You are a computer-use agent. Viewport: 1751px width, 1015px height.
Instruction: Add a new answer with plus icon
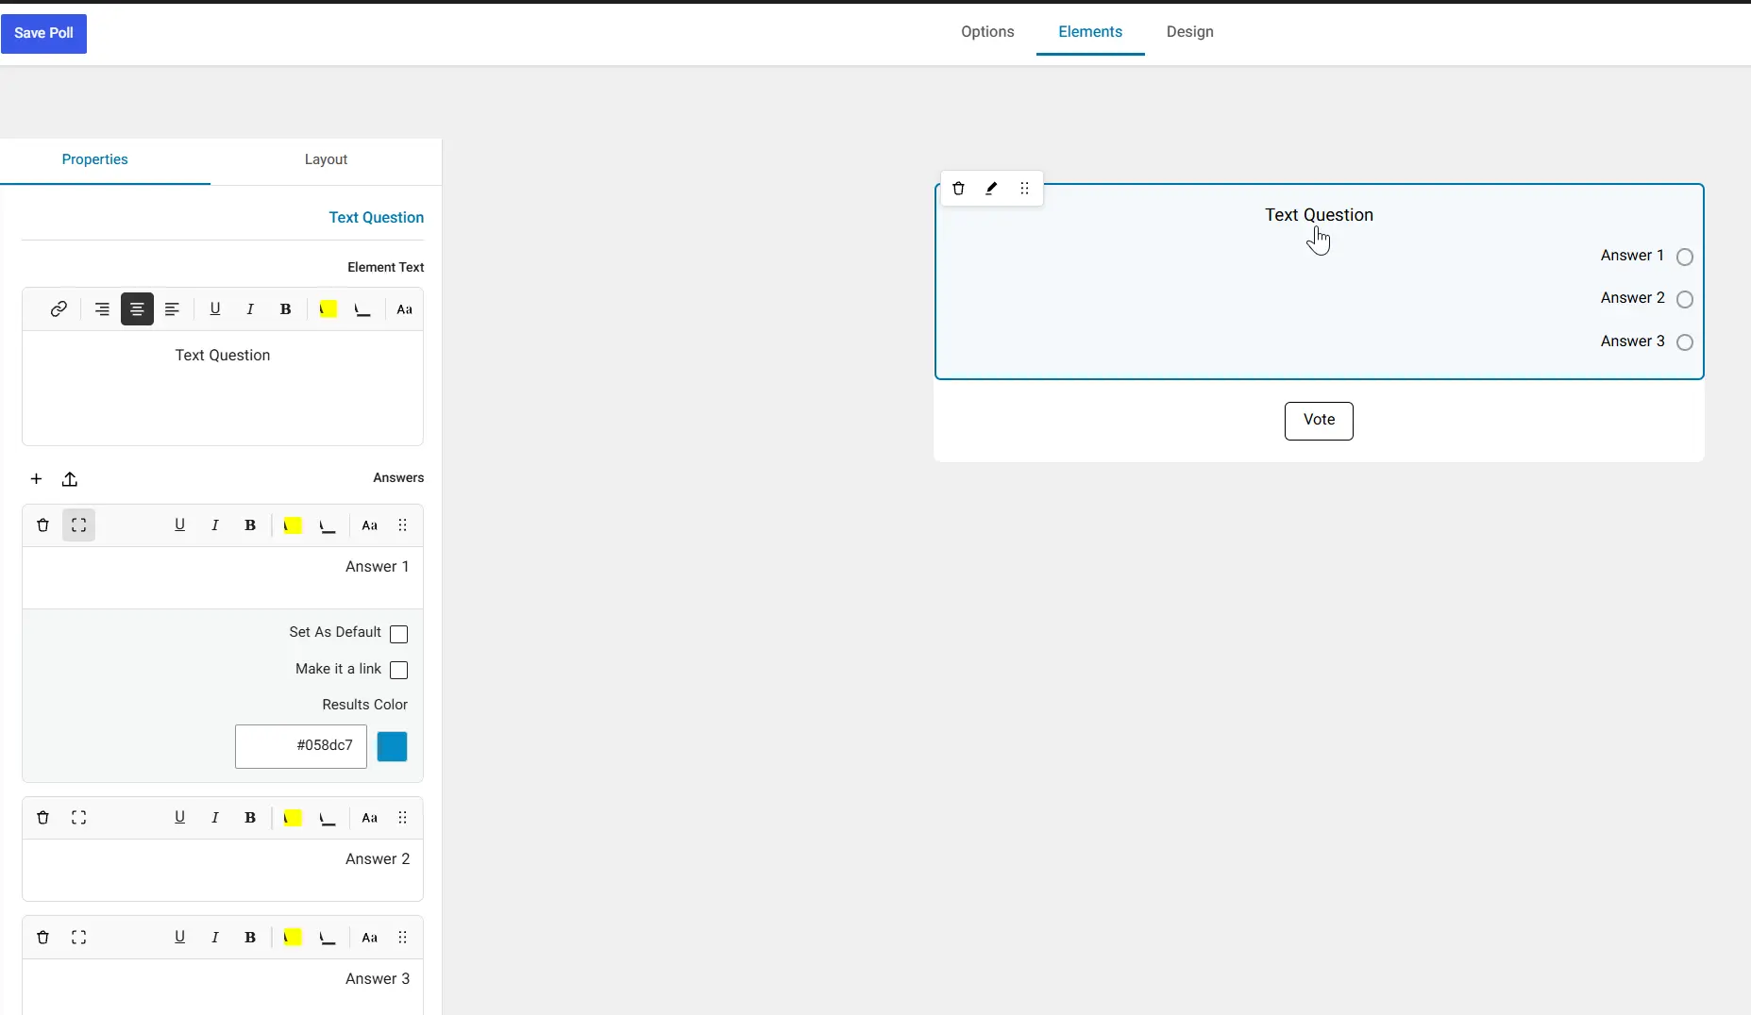coord(36,479)
